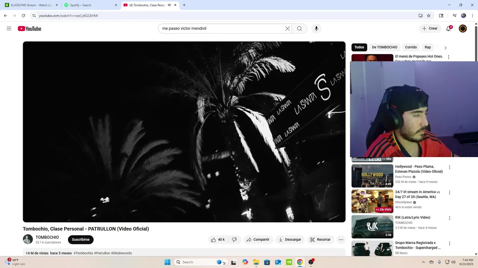
Task: Open IShowSpeed live stream thumbnail
Action: tap(372, 201)
